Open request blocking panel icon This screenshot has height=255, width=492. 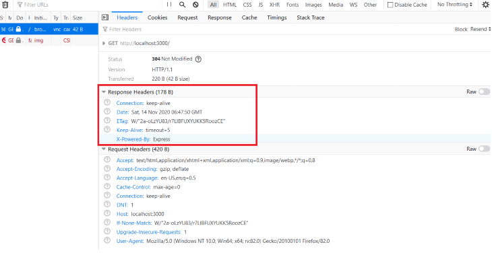[x=195, y=5]
